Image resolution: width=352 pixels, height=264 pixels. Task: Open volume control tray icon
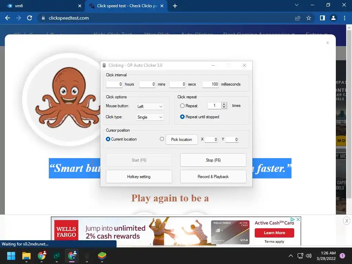[x=309, y=256]
